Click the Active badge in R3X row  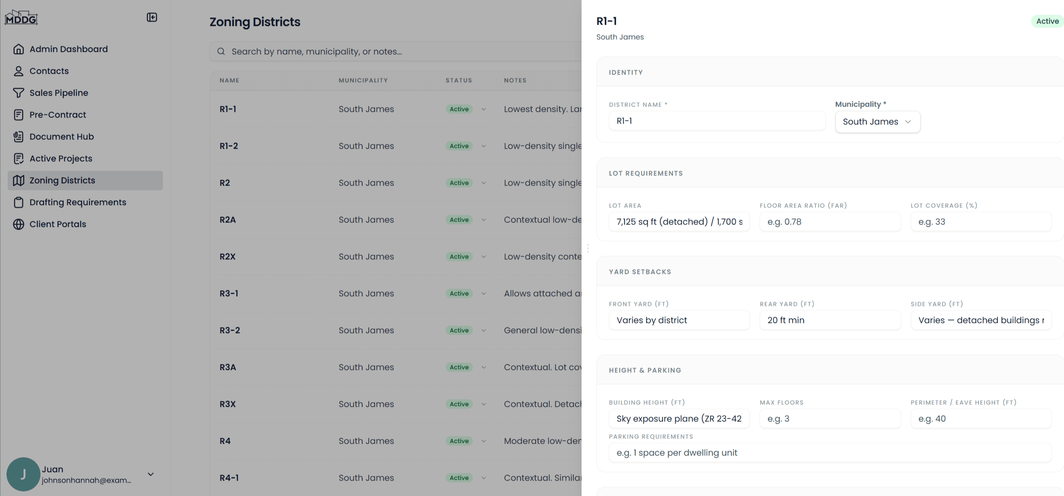(x=459, y=404)
